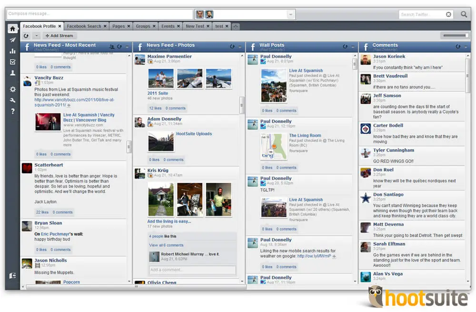Open the Settings gear icon in sidebar
This screenshot has height=312, width=476.
(12, 89)
